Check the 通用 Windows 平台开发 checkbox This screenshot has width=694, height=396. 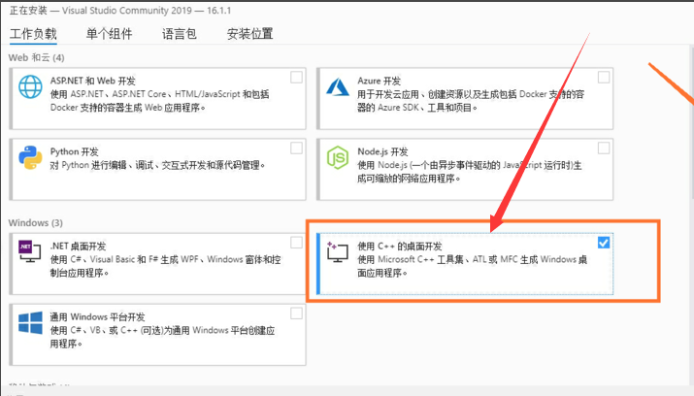[297, 313]
